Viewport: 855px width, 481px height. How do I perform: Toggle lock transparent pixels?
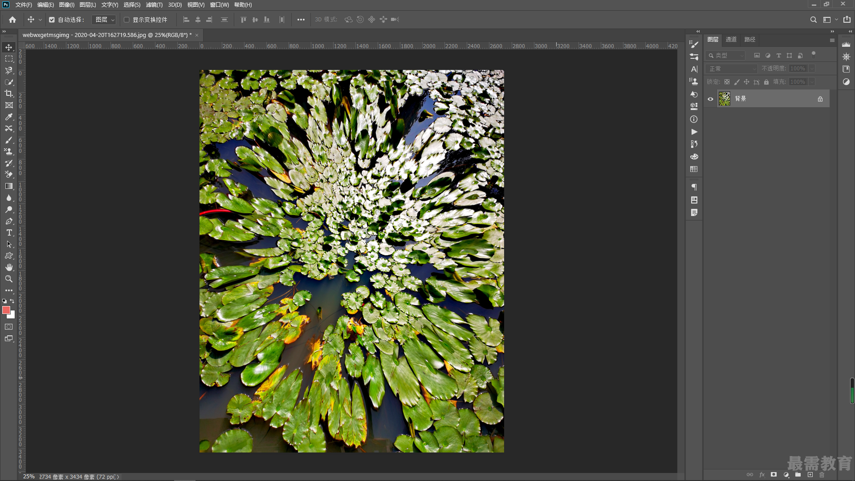tap(727, 82)
